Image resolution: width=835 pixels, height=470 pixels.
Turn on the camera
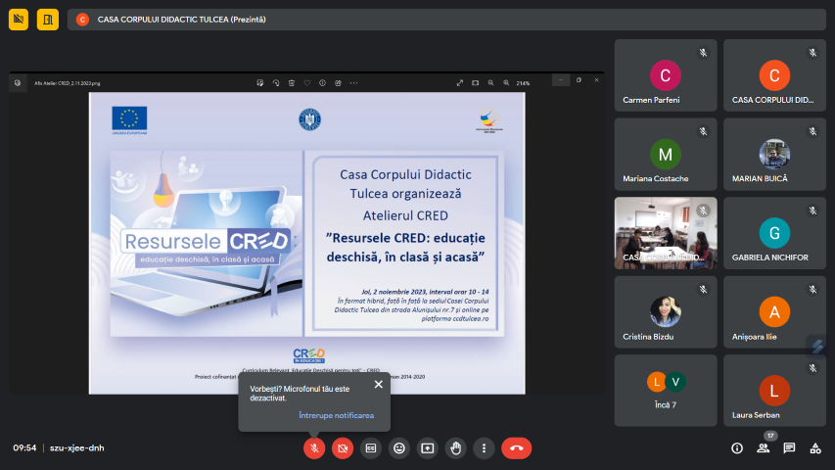coord(343,447)
